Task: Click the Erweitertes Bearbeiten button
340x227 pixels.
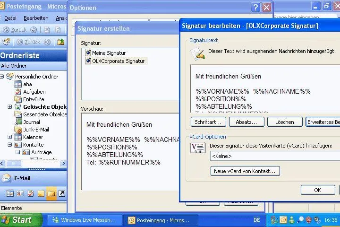Action: point(323,122)
